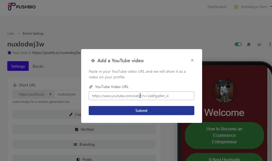Click the profile picture in phone preview
272x161 pixels.
coord(224,91)
